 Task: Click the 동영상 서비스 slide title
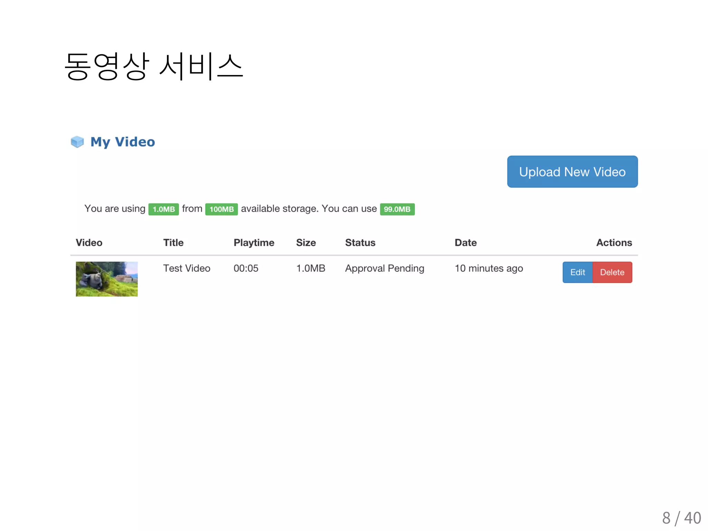pos(154,66)
